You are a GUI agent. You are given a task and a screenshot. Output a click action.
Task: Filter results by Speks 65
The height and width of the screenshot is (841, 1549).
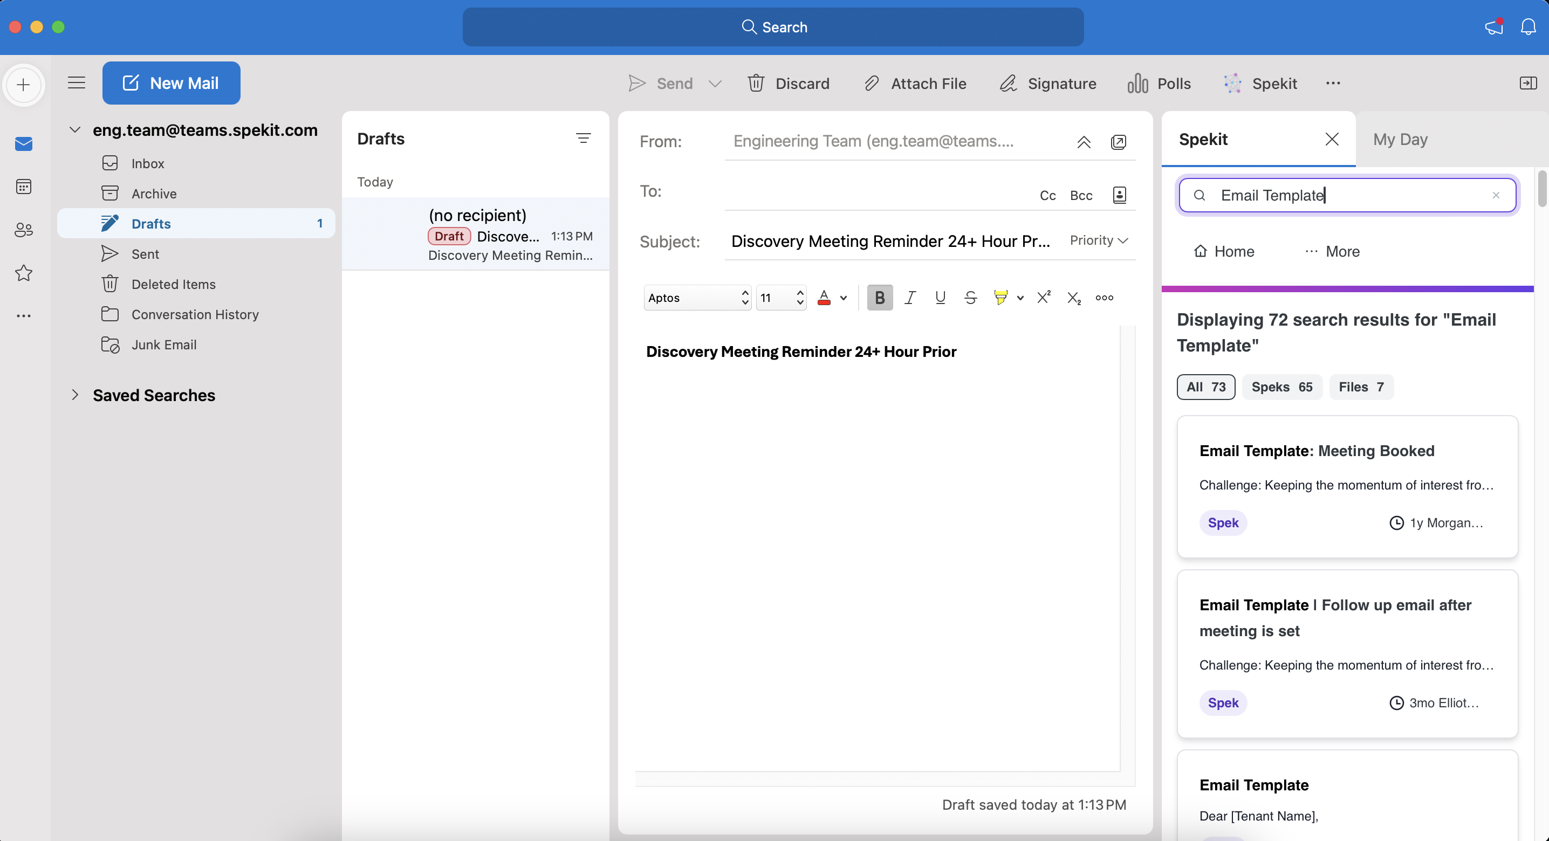coord(1281,387)
